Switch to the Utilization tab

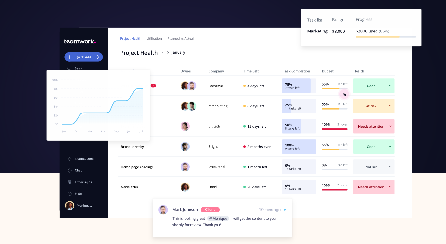coord(154,39)
